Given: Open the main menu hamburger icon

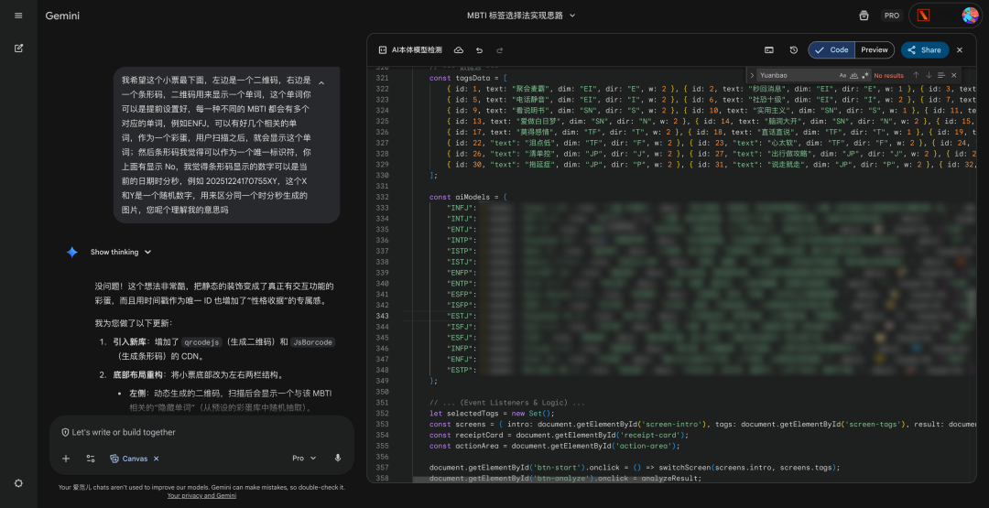Looking at the screenshot, I should tap(18, 16).
